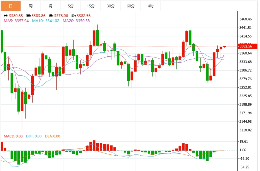Click the 3118.02 price axis label
The width and height of the screenshot is (260, 171).
coord(245,130)
